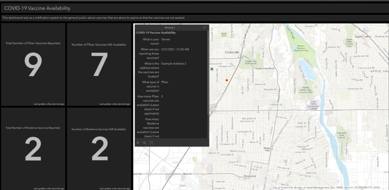Click the zoom-to magnifier icon in popup

[x=144, y=143]
